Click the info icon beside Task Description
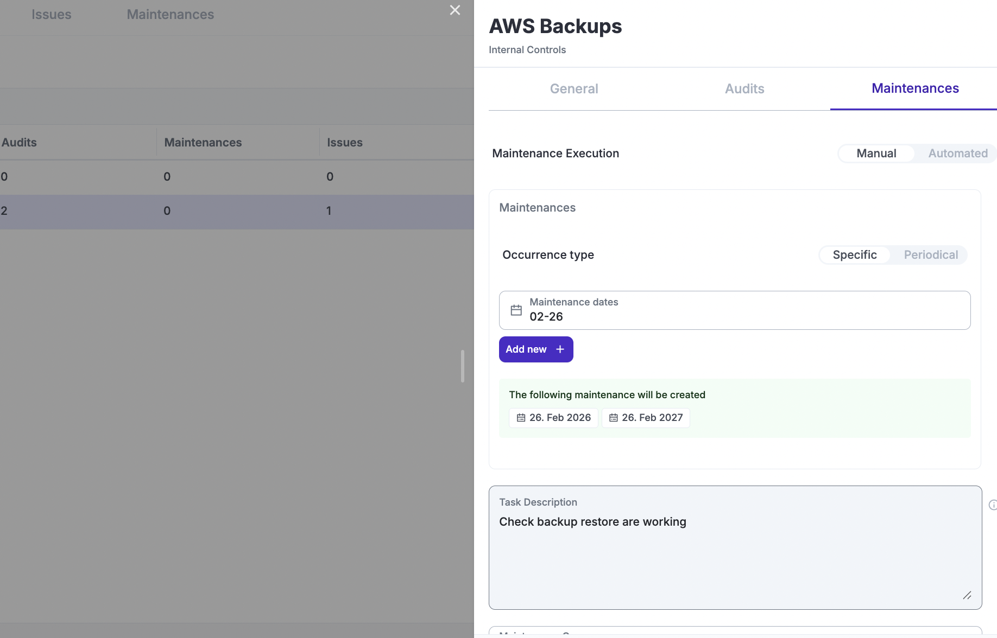The width and height of the screenshot is (997, 638). tap(992, 505)
